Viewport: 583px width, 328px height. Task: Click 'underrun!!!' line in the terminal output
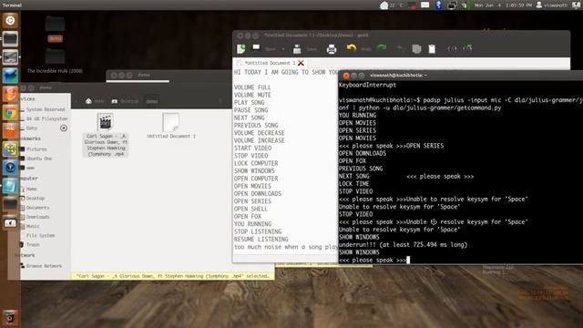(403, 245)
